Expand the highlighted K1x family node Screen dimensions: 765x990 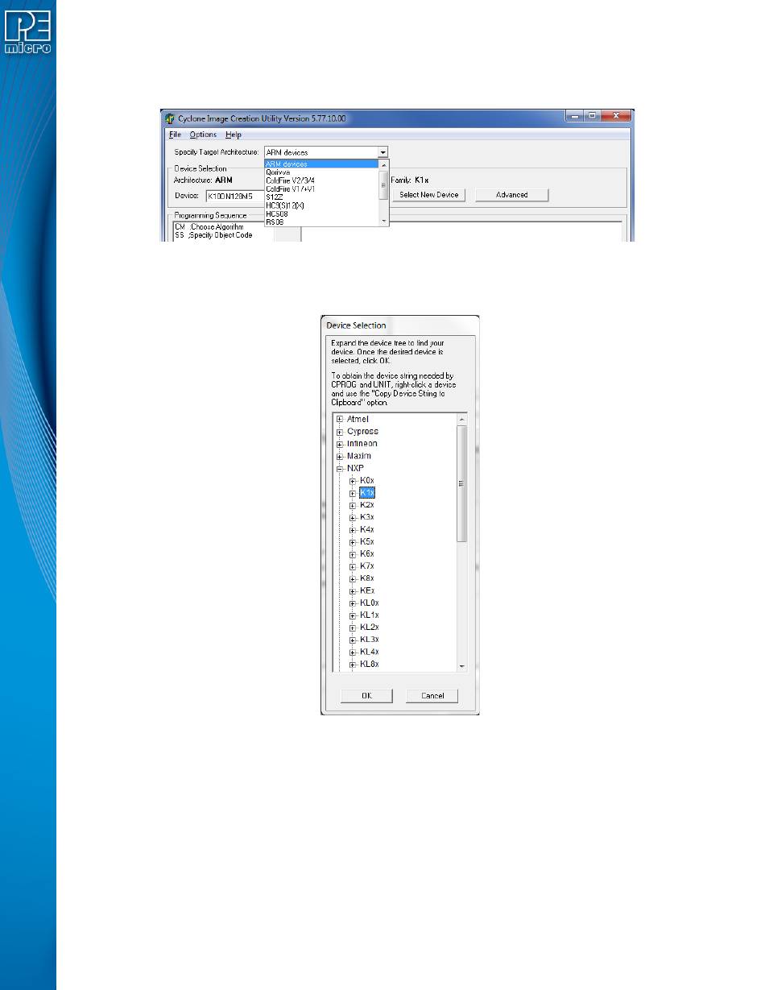[x=353, y=492]
